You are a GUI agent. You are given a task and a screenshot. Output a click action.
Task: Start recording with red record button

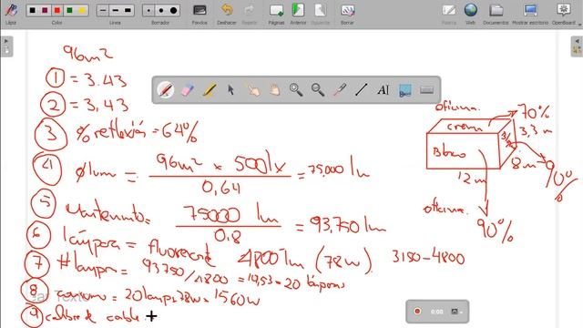(x=417, y=312)
